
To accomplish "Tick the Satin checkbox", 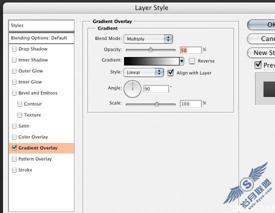I will tap(14, 126).
